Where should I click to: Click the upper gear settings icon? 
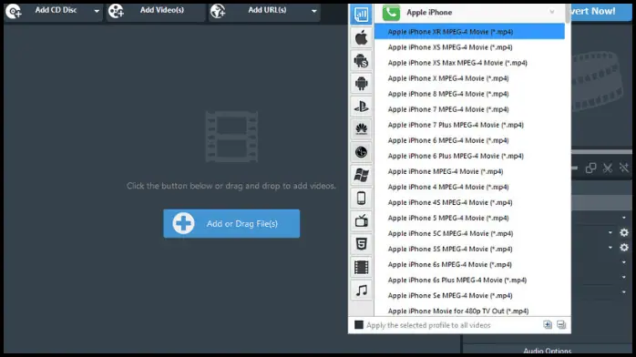tap(624, 232)
